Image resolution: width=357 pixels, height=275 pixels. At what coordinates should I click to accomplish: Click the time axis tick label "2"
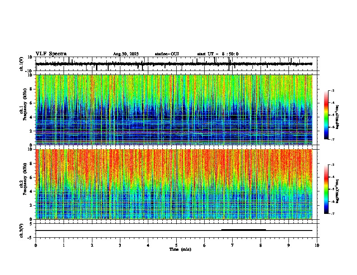pos(92,245)
